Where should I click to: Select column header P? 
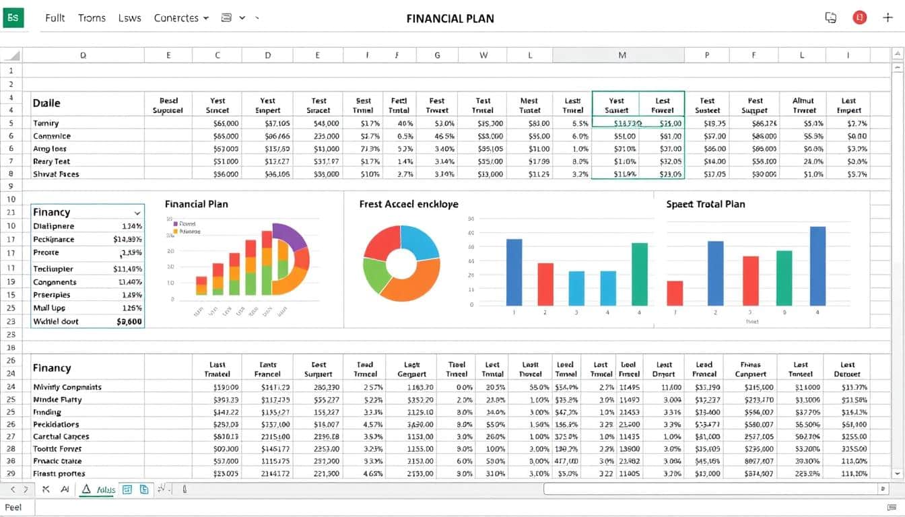[707, 57]
